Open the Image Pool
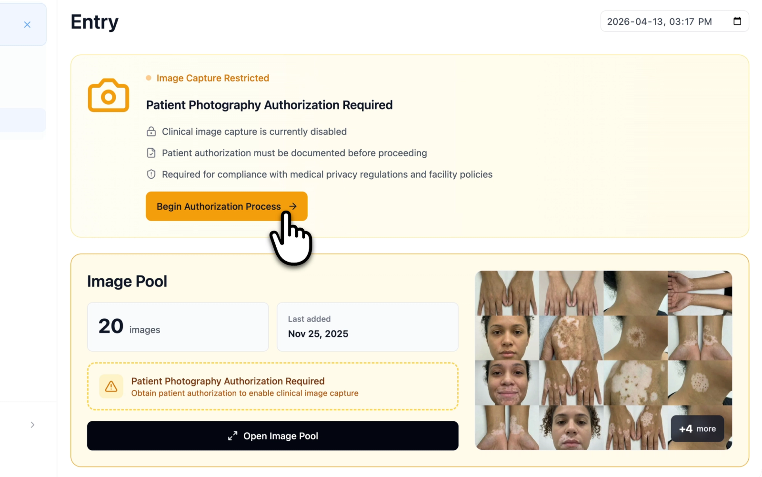 pyautogui.click(x=272, y=436)
